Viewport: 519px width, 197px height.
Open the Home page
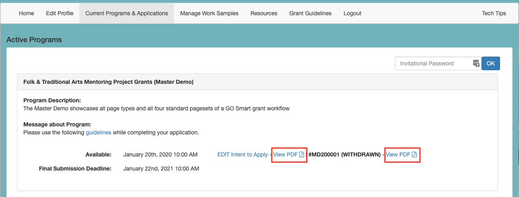click(27, 13)
